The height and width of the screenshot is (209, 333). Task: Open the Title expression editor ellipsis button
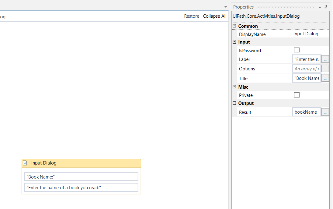point(325,78)
